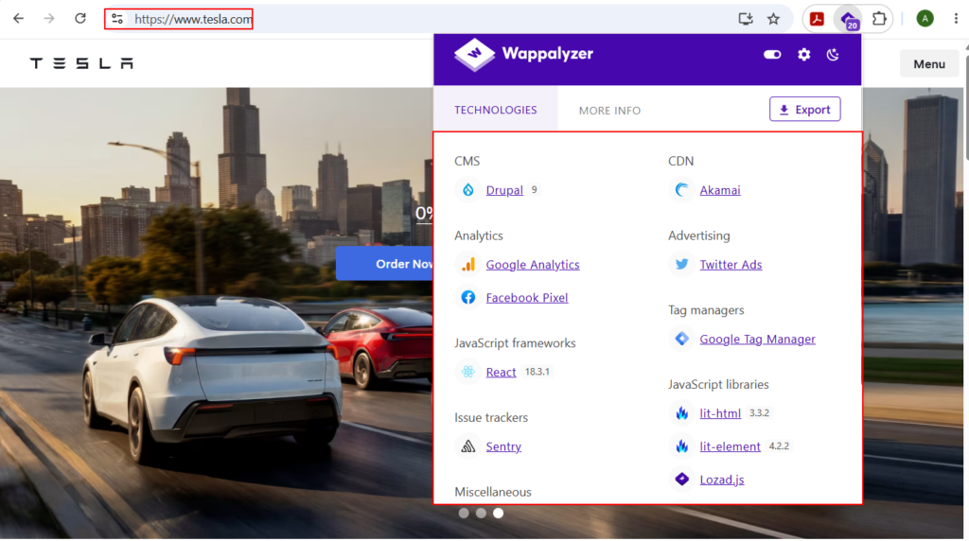Click the Wappalyzer logo in header
The width and height of the screenshot is (969, 541).
point(523,54)
